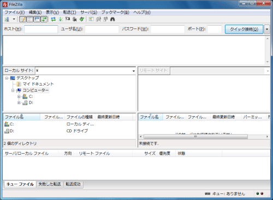Expand the D: drive tree node
Image resolution: width=273 pixels, height=200 pixels.
click(19, 102)
